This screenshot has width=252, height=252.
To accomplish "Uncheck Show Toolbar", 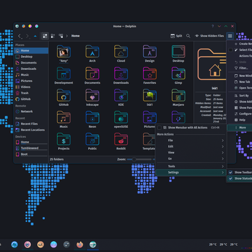I will point(231,173).
